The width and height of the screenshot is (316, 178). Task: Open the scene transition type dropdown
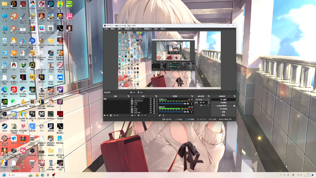202,100
